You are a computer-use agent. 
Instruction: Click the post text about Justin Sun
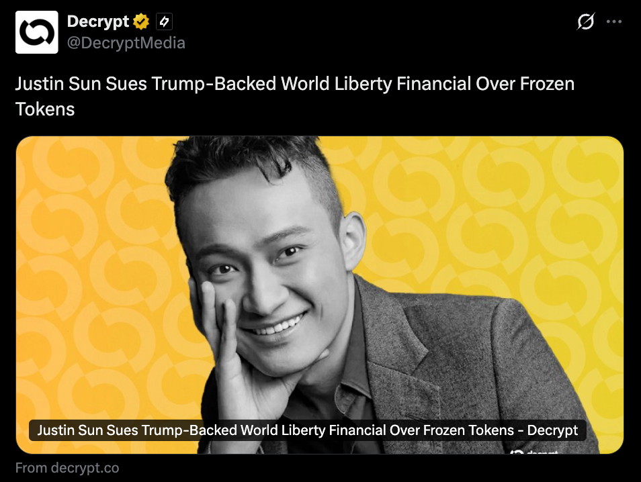[x=295, y=97]
